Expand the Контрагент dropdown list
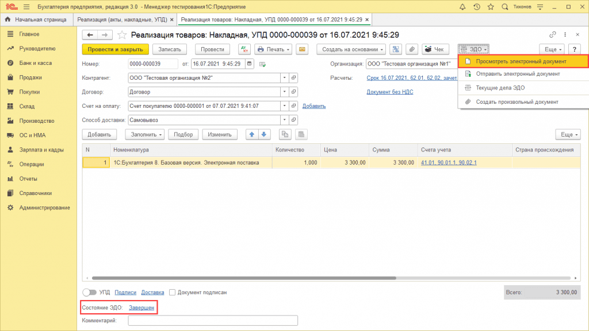Screen dimensions: 589x331 click(284, 77)
